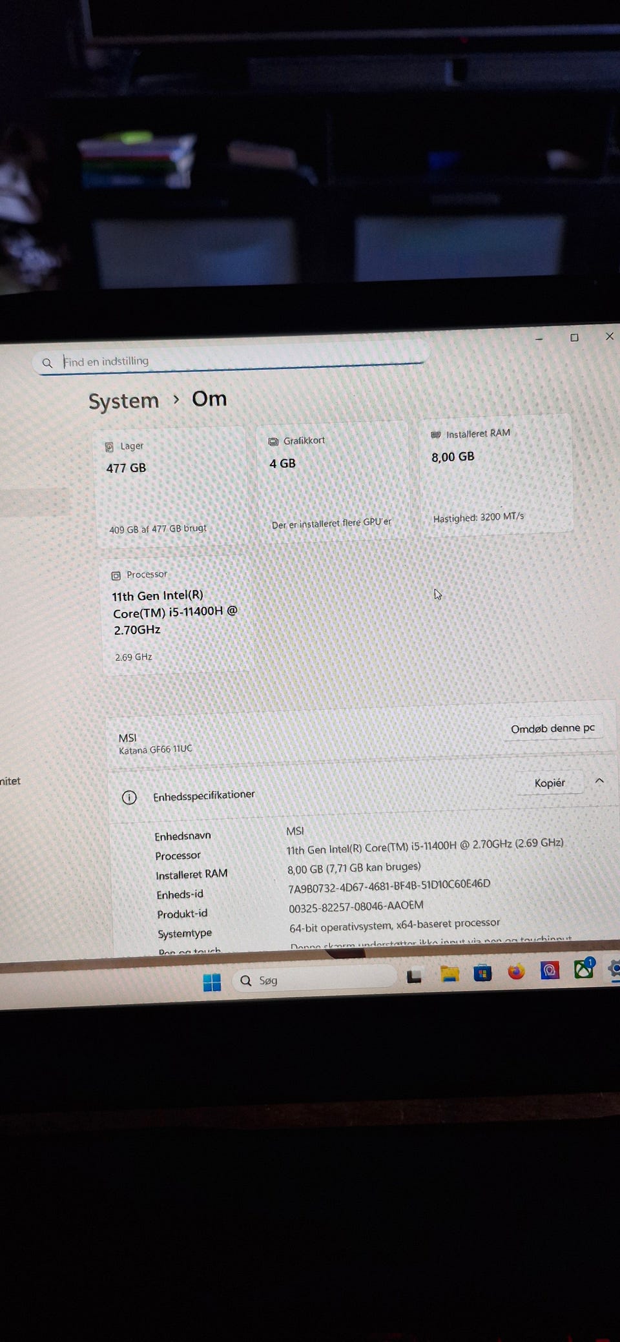The width and height of the screenshot is (620, 1342).
Task: Click the info icon beside Enhedsspecifikationer
Action: click(129, 798)
